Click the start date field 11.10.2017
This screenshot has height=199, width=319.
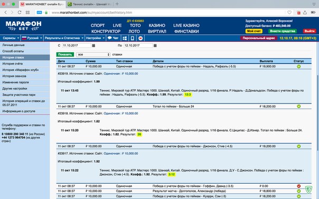77,45
